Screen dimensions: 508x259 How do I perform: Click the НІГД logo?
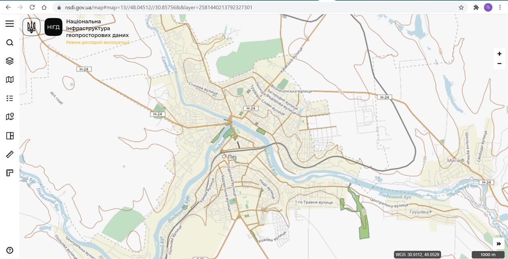point(53,27)
